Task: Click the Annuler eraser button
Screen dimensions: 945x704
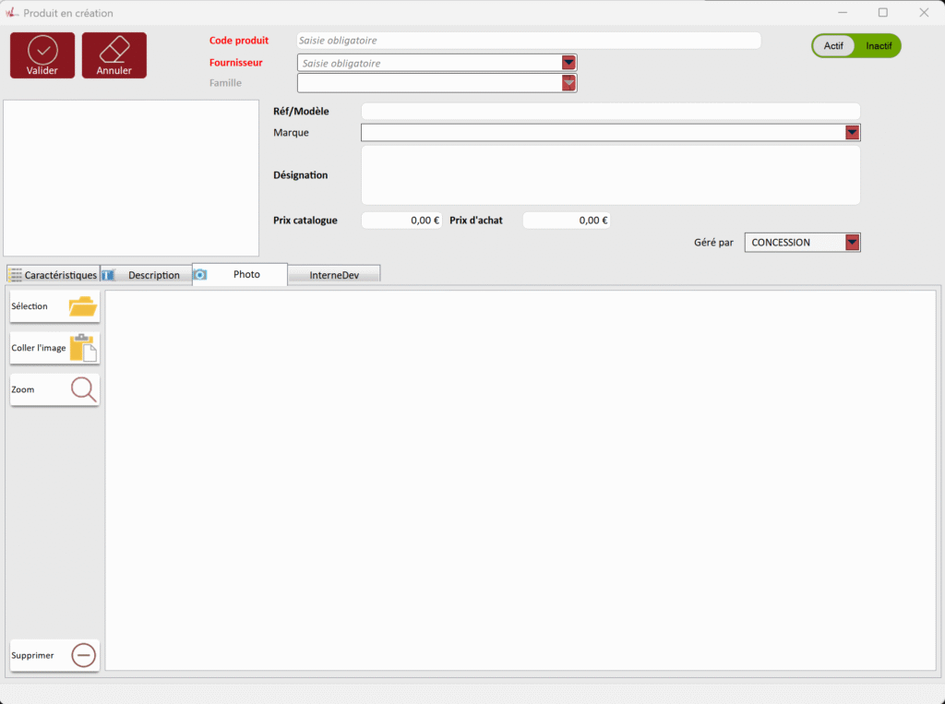Action: tap(114, 55)
